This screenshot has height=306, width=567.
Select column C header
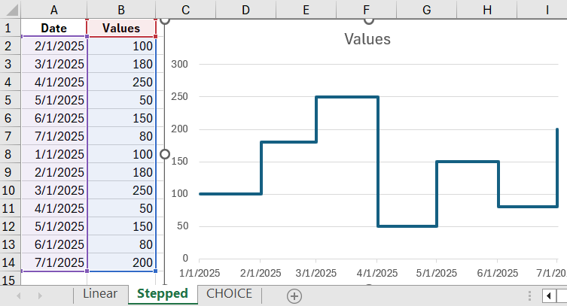click(x=185, y=10)
